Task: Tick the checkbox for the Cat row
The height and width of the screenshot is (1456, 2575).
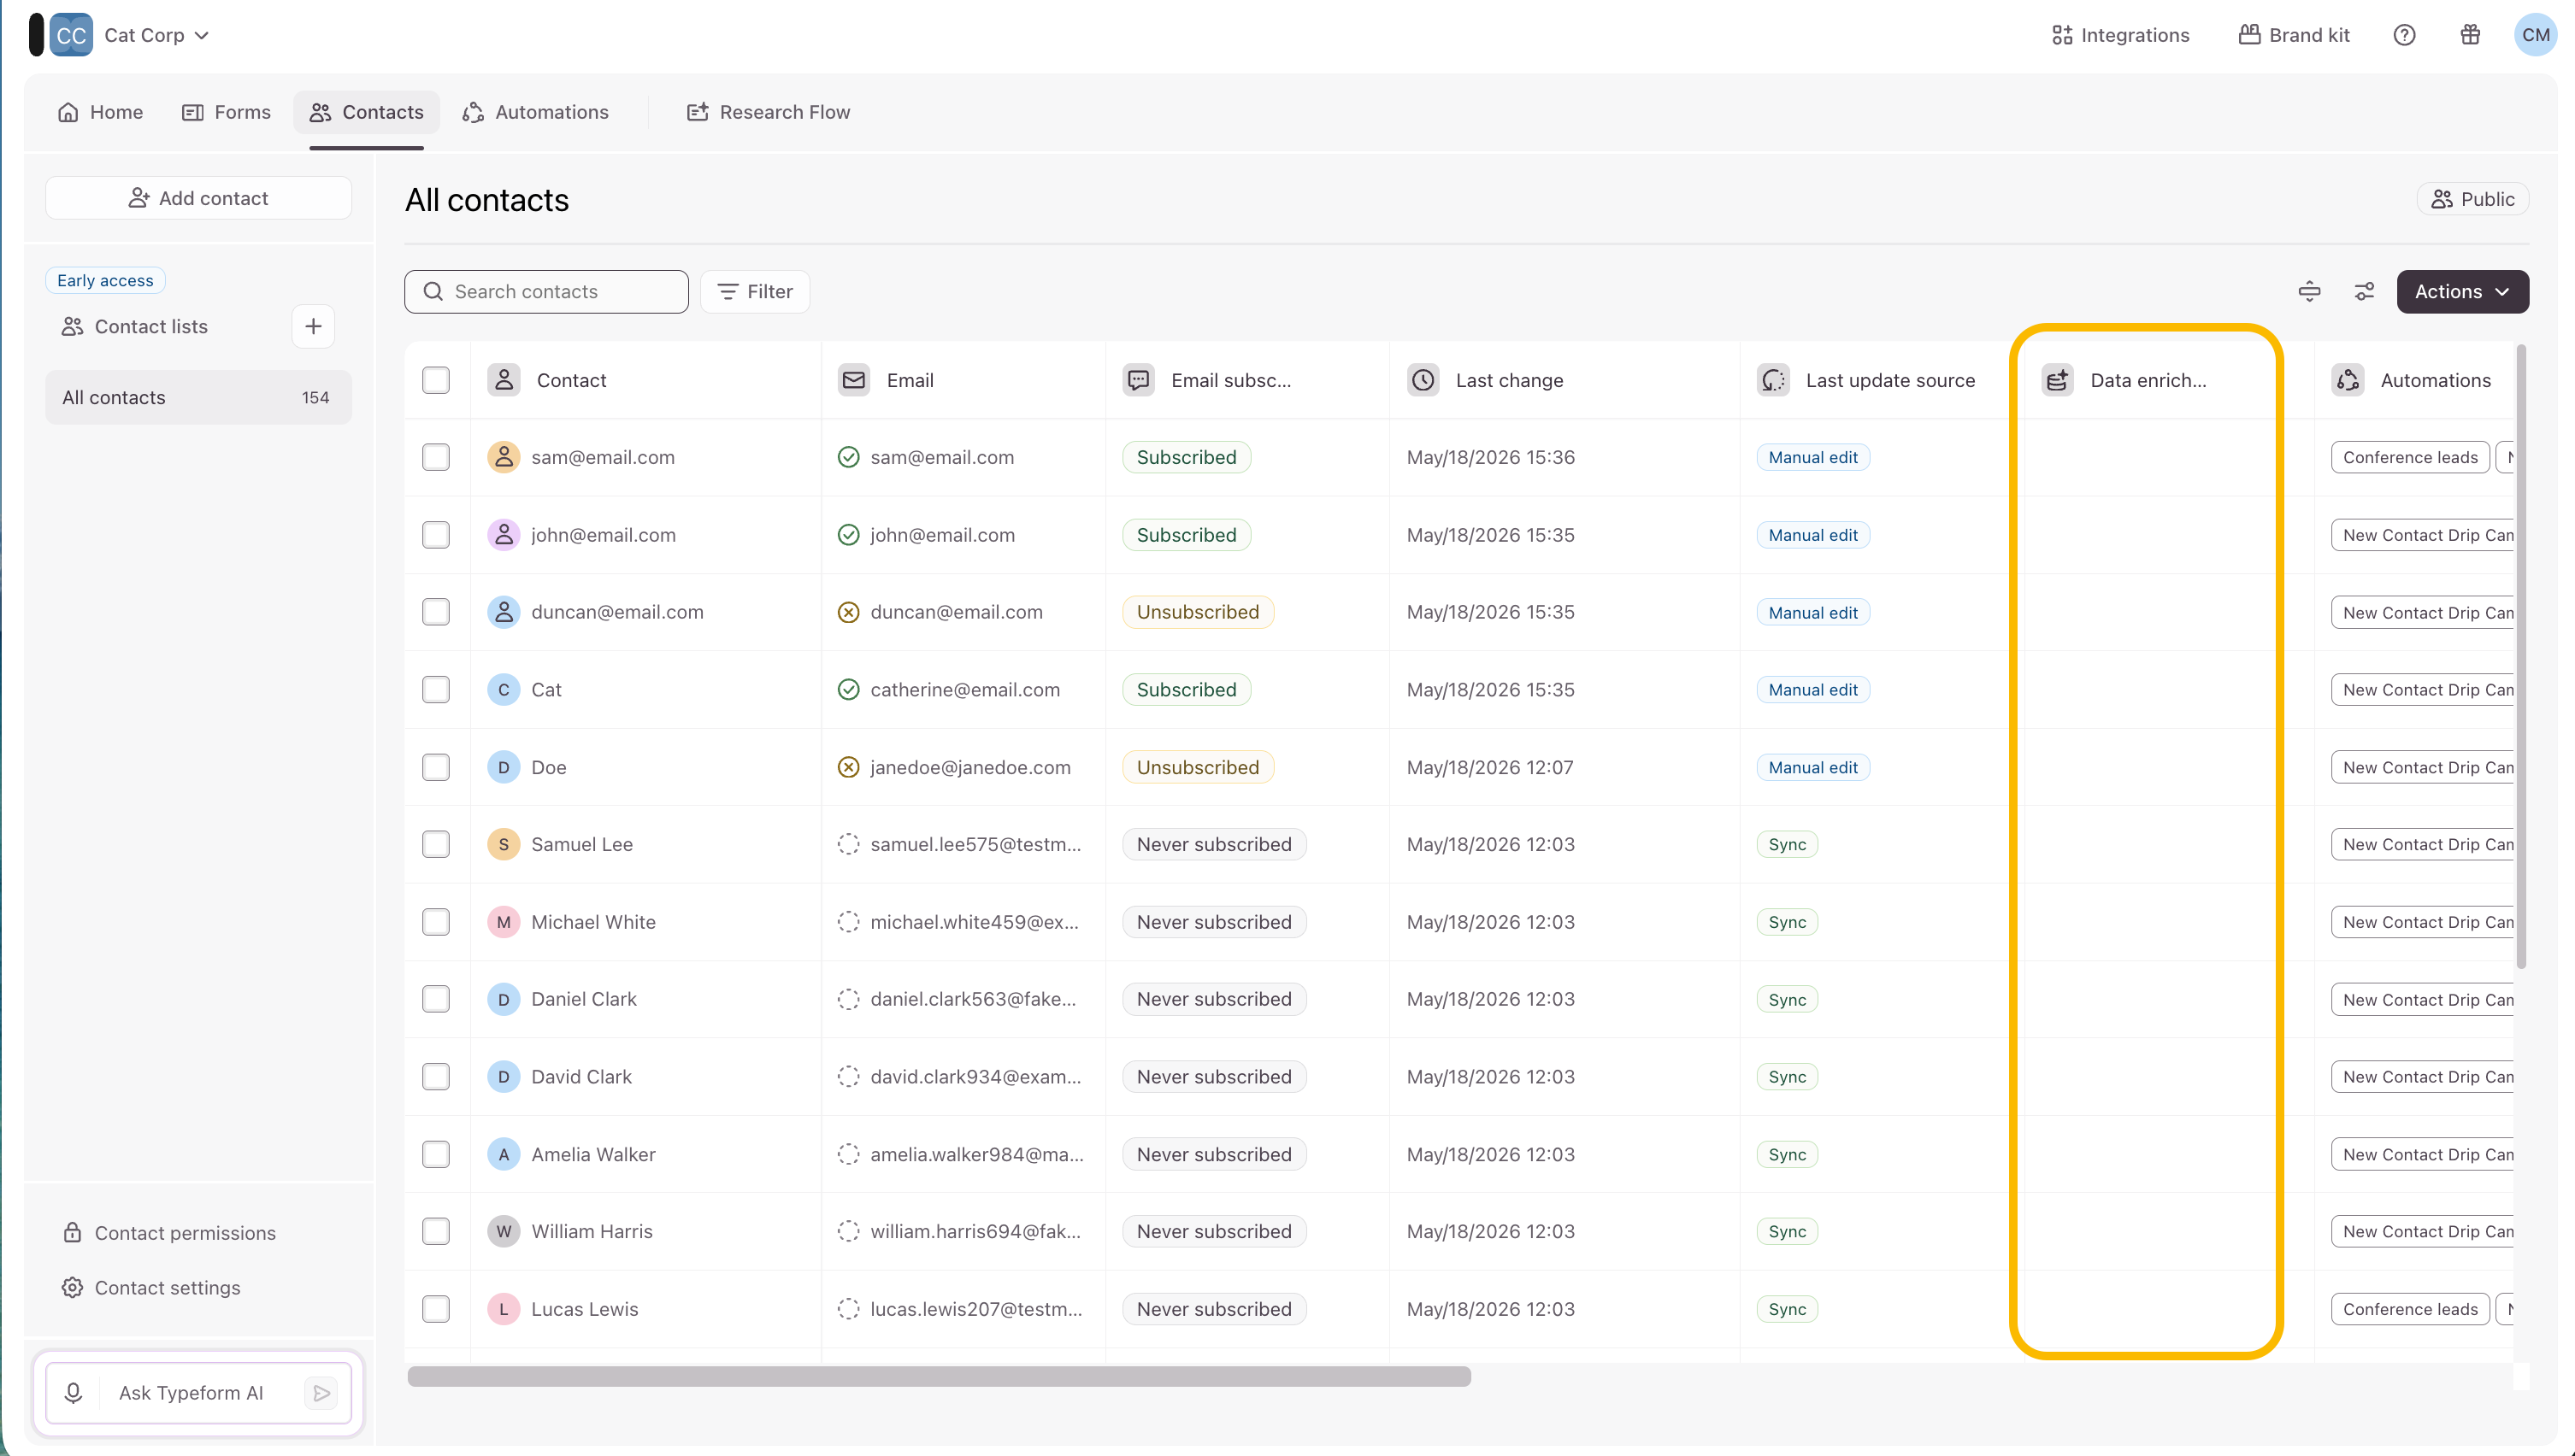Action: pyautogui.click(x=436, y=689)
